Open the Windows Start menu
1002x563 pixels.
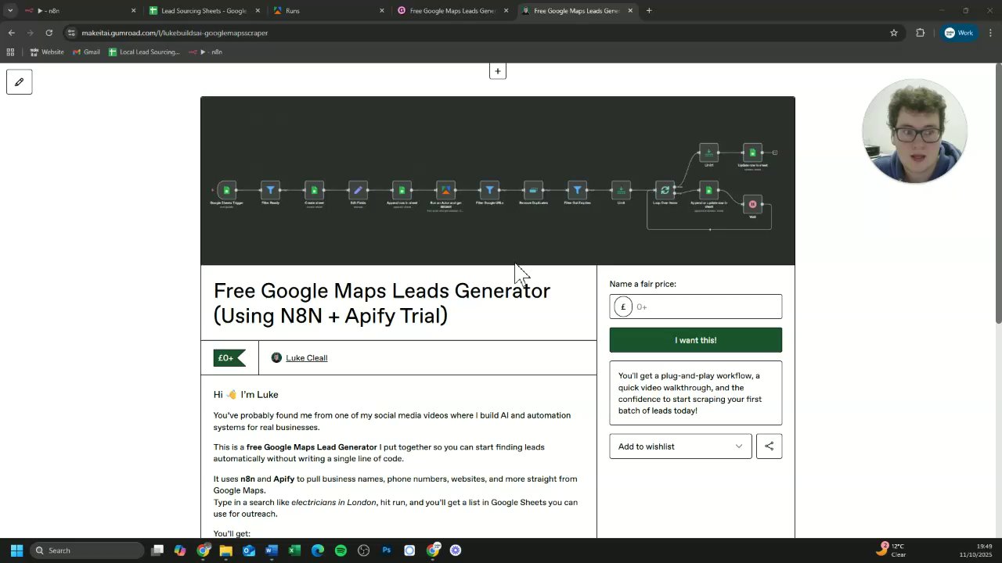click(x=16, y=550)
